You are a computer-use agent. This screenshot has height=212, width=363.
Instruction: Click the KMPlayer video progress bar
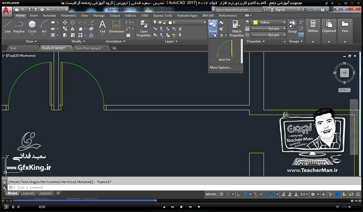pos(181,201)
